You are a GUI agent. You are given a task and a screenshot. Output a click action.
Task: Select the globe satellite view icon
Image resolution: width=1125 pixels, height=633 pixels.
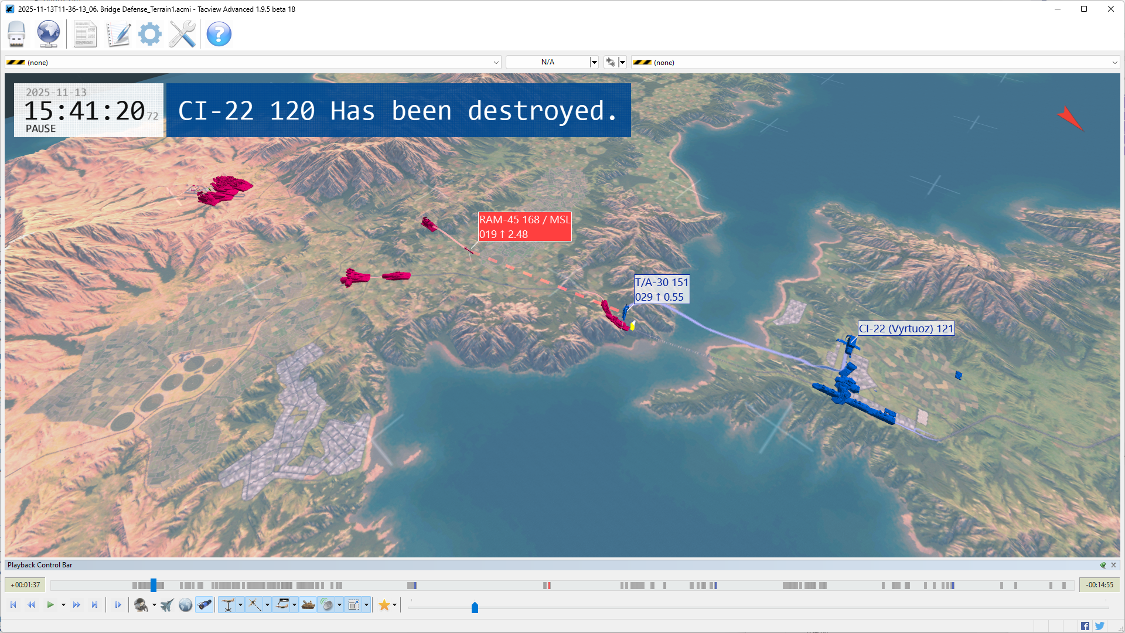click(185, 605)
